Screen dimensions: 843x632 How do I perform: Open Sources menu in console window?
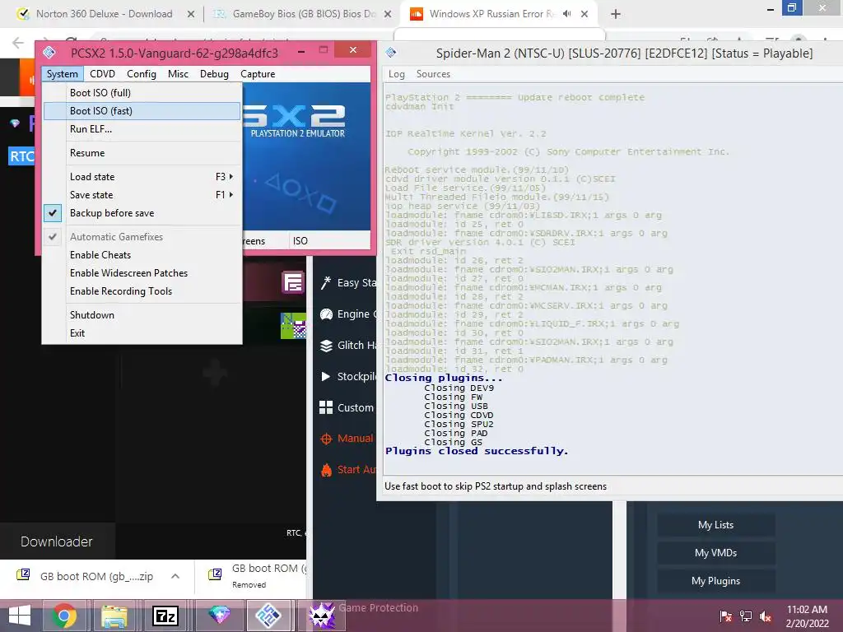tap(433, 74)
